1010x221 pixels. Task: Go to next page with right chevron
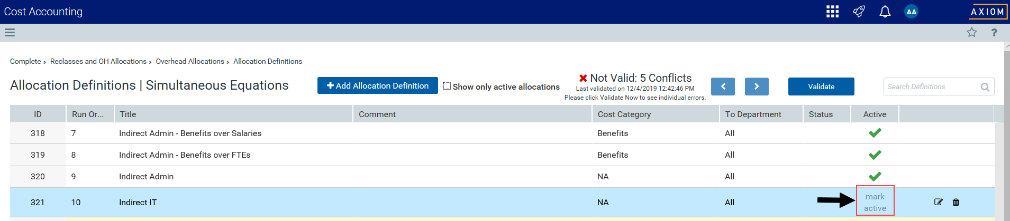click(757, 87)
